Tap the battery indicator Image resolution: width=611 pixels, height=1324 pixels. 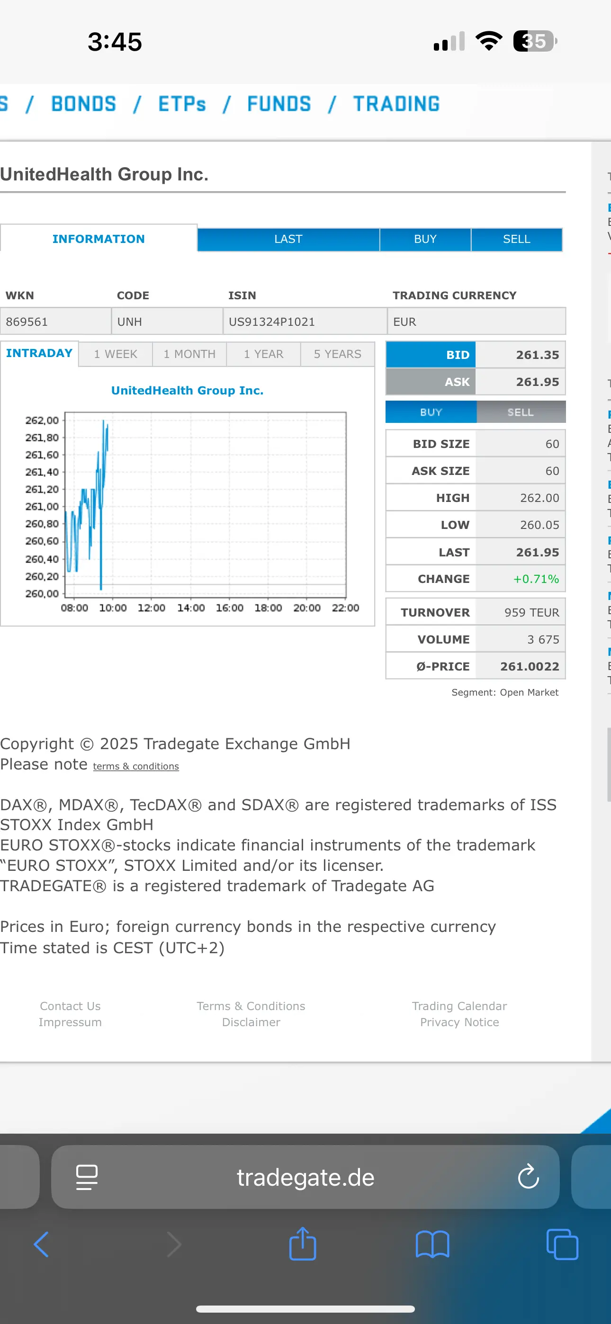point(535,41)
